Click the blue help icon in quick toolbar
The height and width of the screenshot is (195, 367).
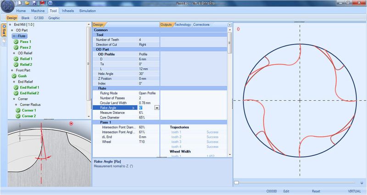(x=50, y=3)
